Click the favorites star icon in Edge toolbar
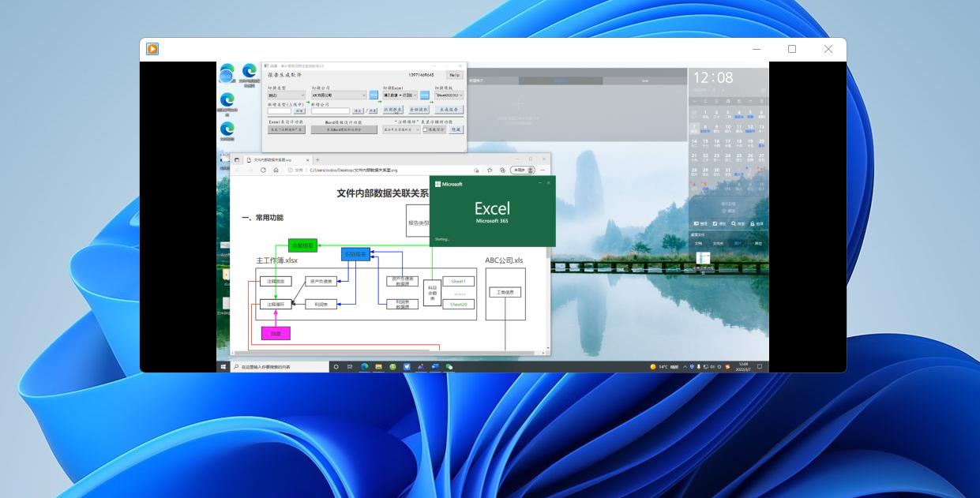Viewport: 980px width, 498px height. tap(490, 170)
